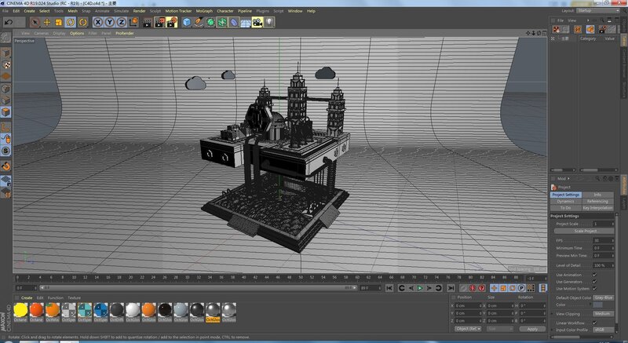Toggle the Linear Workflow checkbox
Image resolution: width=628 pixels, height=343 pixels.
[x=594, y=323]
